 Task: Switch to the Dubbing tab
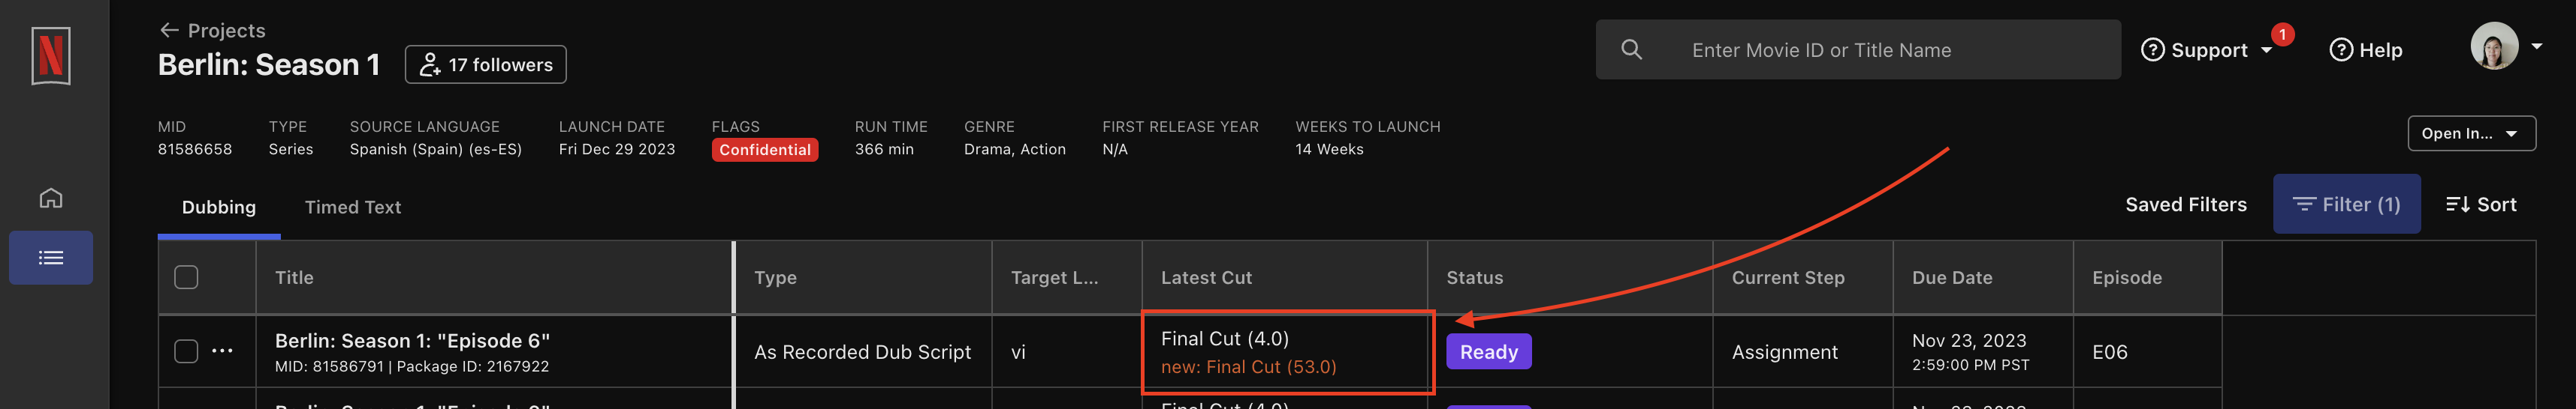coord(219,207)
